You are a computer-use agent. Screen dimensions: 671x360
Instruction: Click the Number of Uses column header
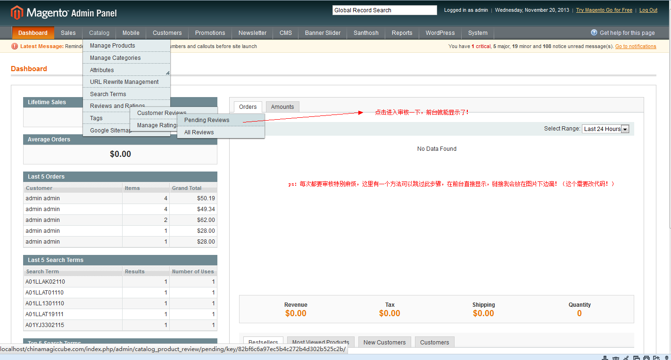(x=193, y=271)
